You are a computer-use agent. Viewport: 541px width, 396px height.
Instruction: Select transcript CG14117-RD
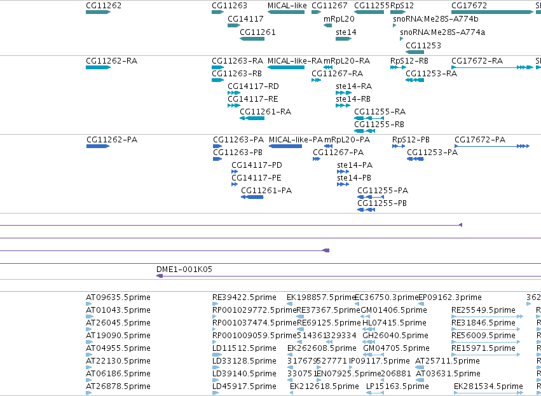pos(234,93)
